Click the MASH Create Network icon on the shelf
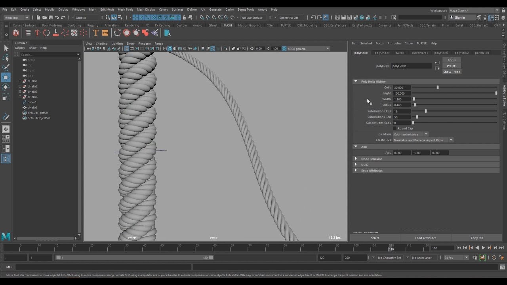Image resolution: width=507 pixels, height=285 pixels. (16, 33)
